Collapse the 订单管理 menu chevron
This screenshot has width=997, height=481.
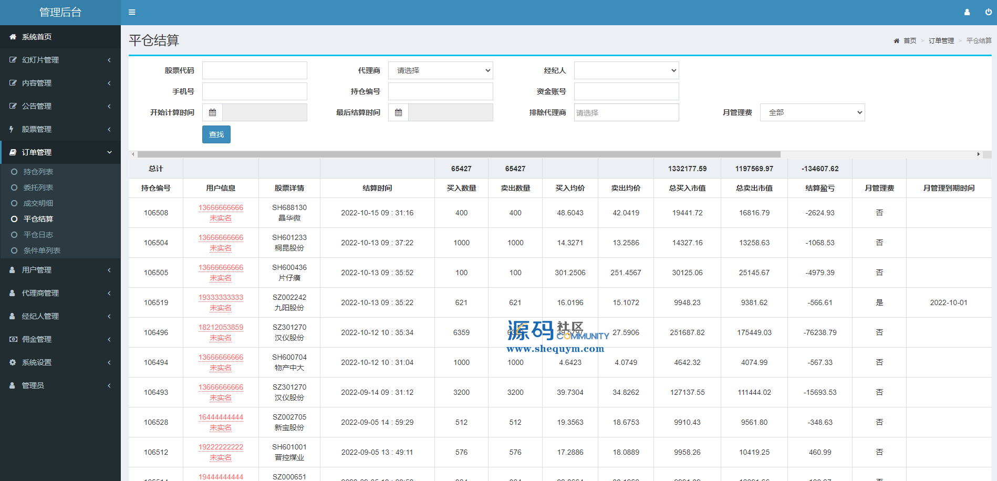tap(109, 152)
